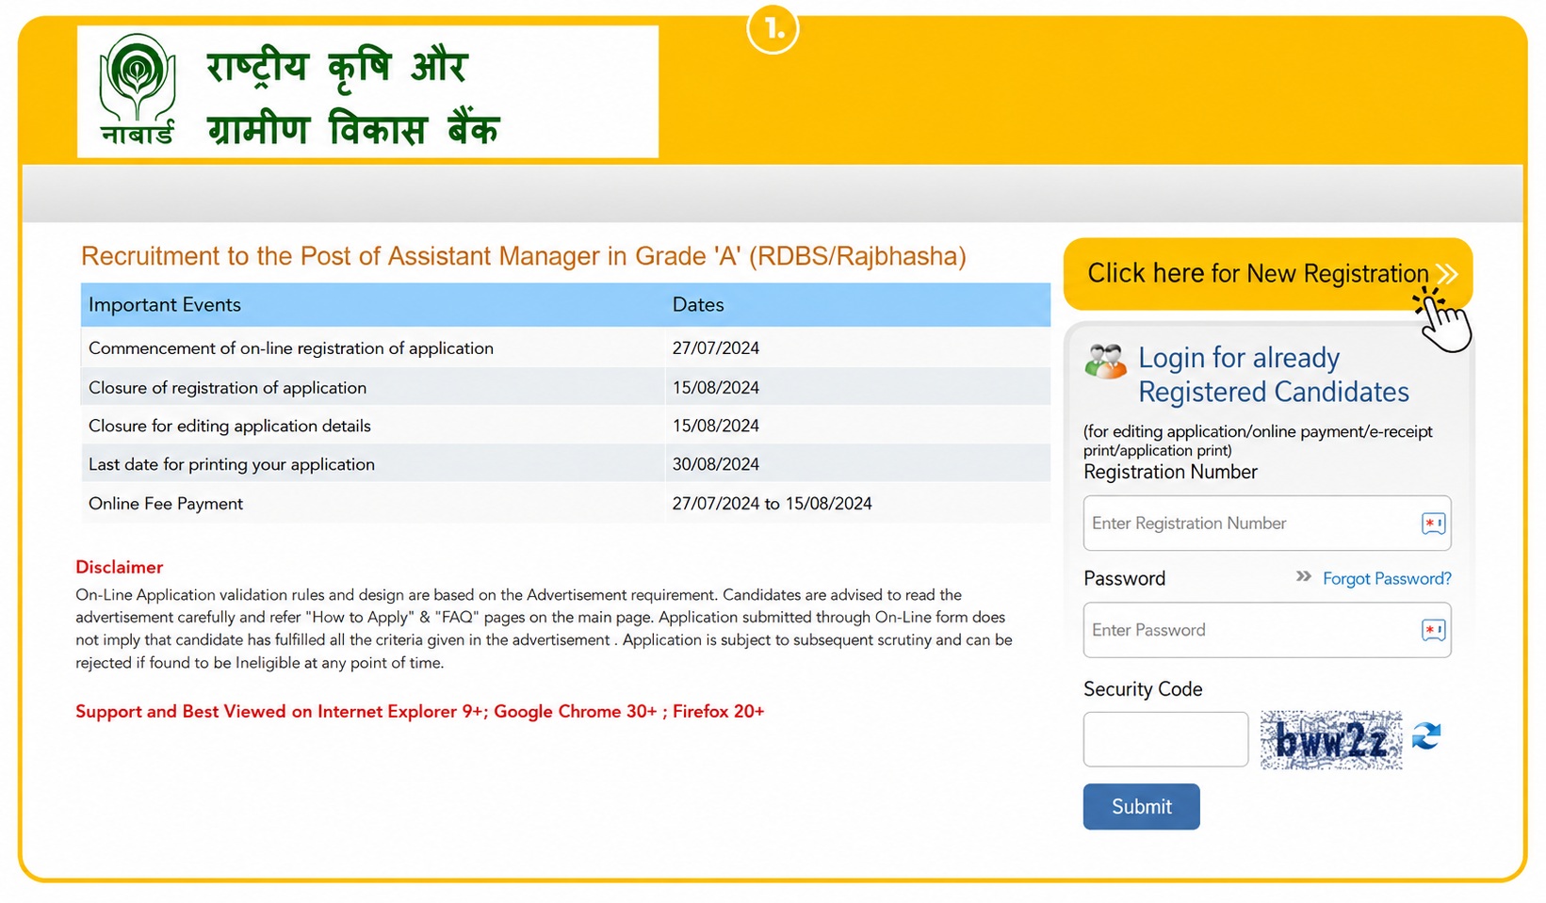
Task: Focus the Enter Password field
Action: pyautogui.click(x=1266, y=630)
